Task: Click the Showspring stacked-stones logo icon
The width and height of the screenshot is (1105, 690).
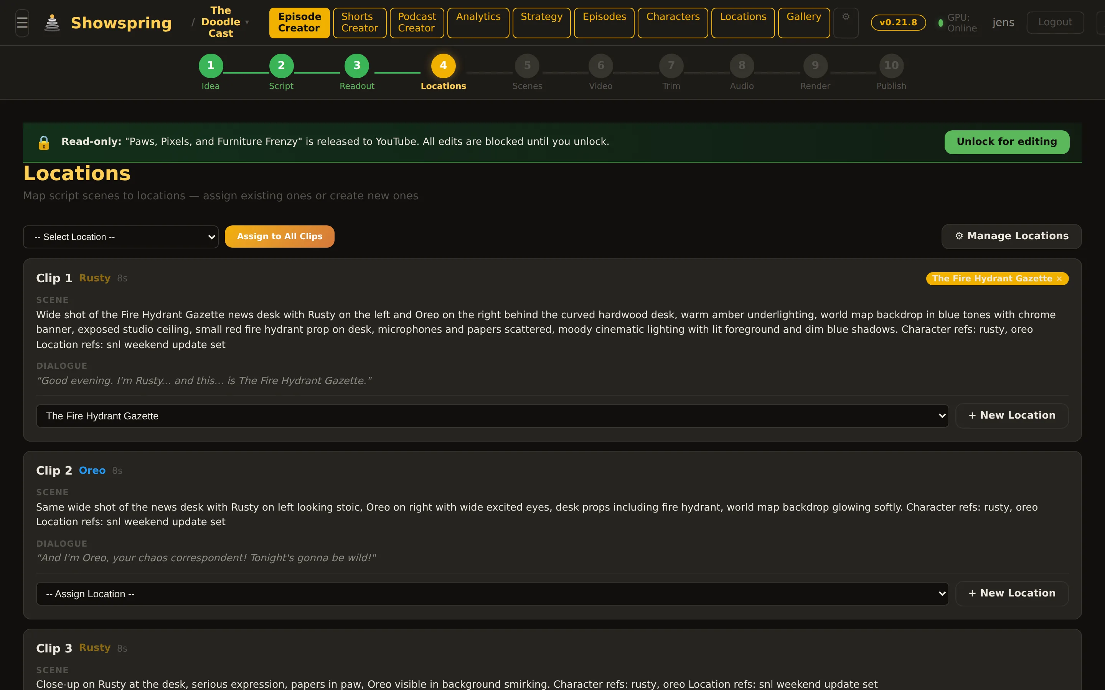Action: coord(52,23)
